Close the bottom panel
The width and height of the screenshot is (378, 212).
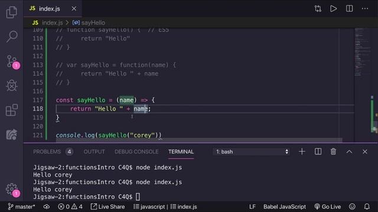pos(365,152)
